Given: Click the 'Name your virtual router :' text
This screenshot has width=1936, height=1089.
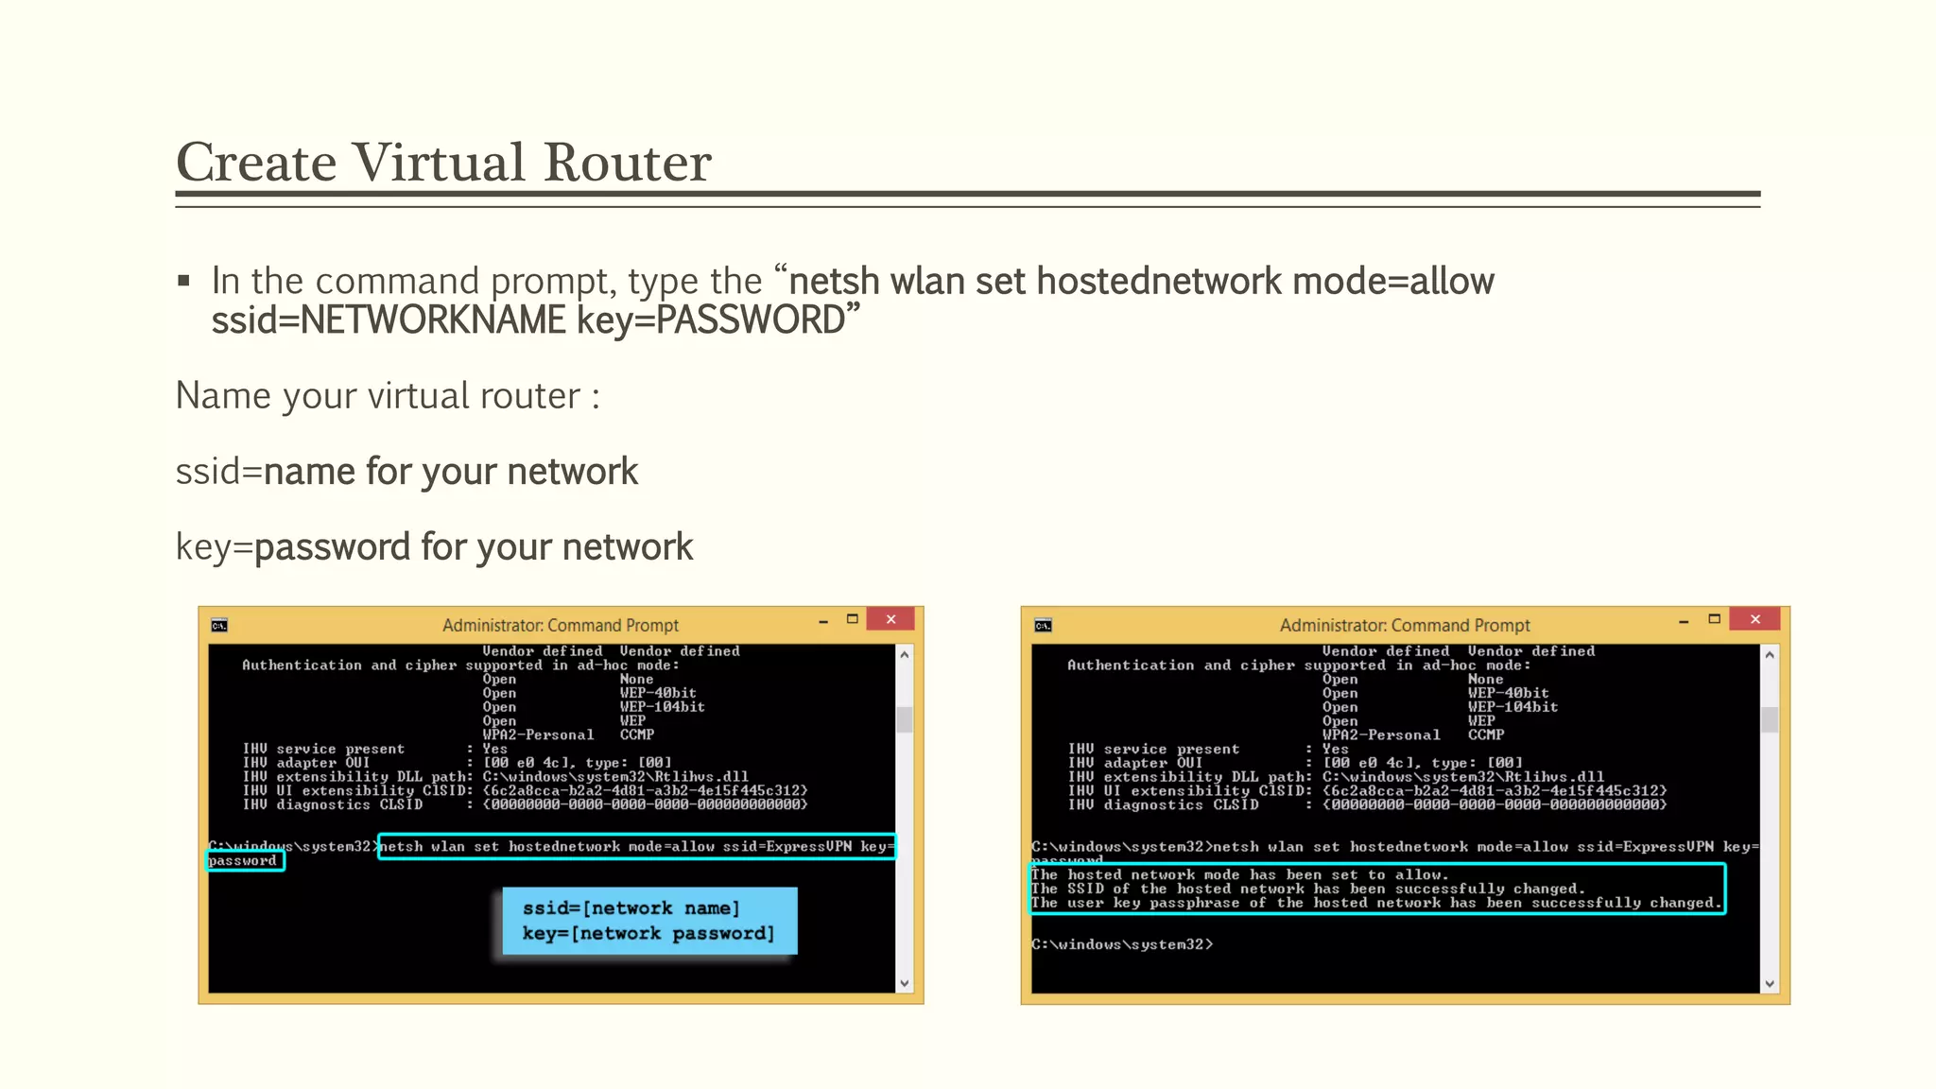Looking at the screenshot, I should pyautogui.click(x=388, y=396).
